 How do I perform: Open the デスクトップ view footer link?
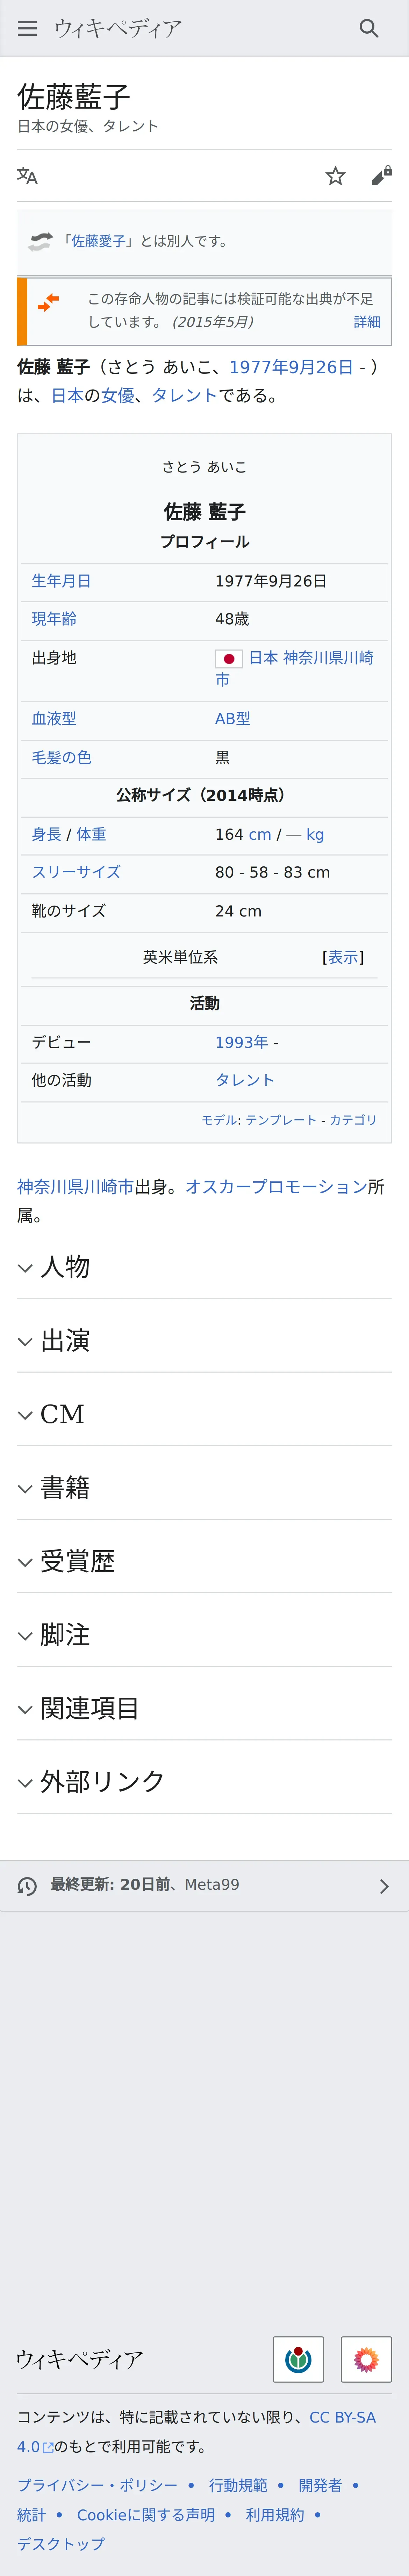click(x=61, y=2543)
